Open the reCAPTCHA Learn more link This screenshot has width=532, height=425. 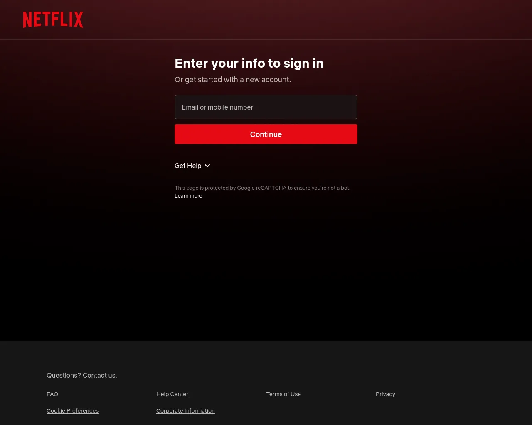click(188, 196)
